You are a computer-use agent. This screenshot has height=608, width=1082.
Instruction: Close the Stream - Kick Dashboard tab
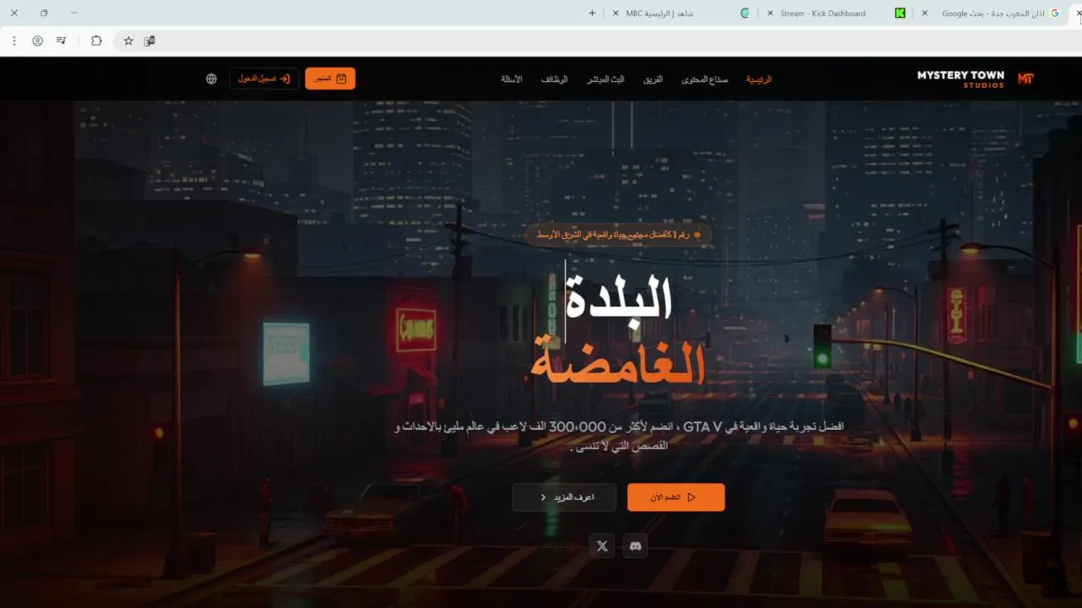pyautogui.click(x=769, y=14)
